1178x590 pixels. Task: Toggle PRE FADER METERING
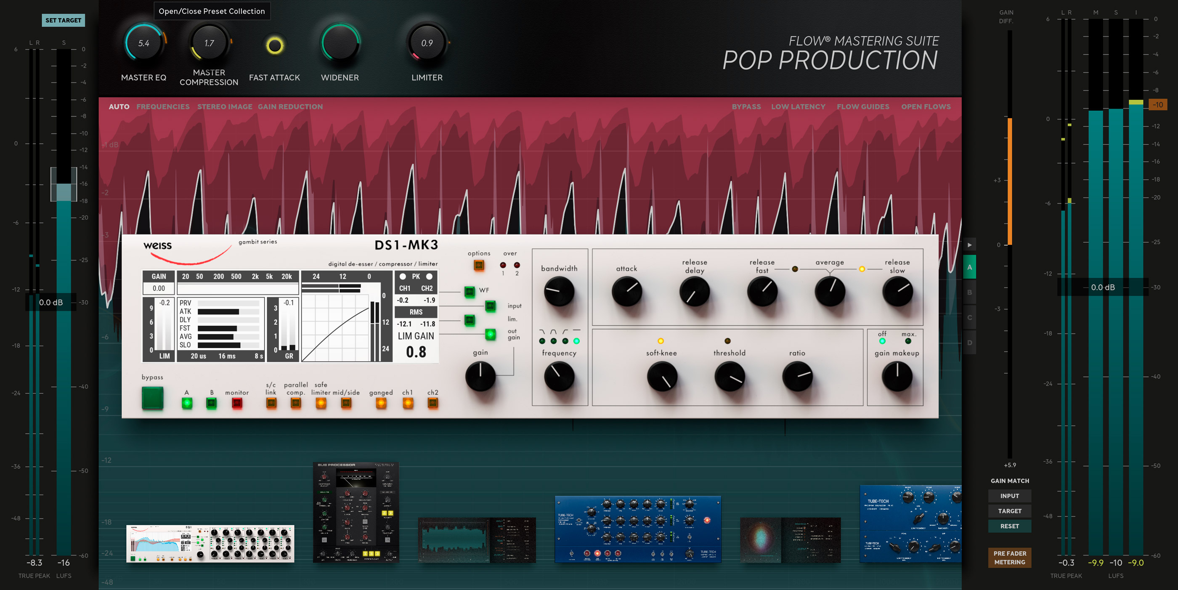[1009, 558]
